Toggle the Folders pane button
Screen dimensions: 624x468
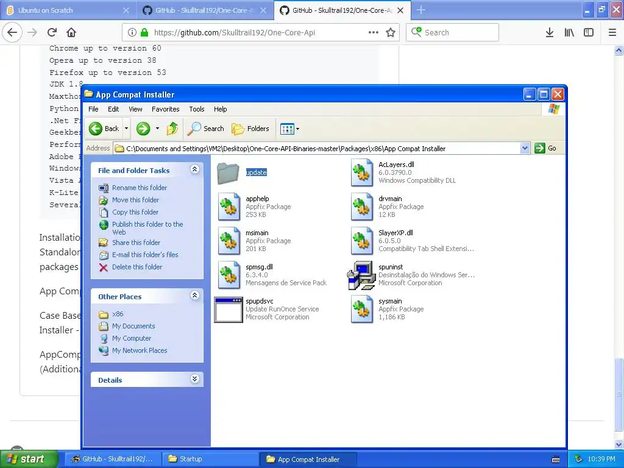(250, 129)
